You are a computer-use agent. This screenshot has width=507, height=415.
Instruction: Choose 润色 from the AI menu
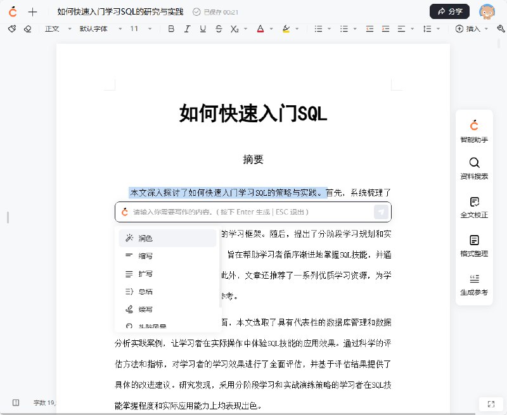(146, 237)
